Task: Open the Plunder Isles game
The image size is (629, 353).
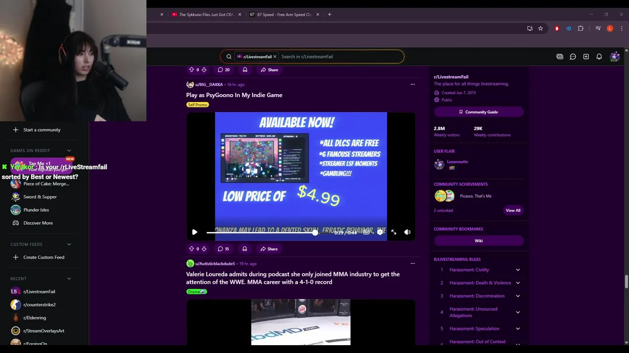Action: tap(37, 210)
